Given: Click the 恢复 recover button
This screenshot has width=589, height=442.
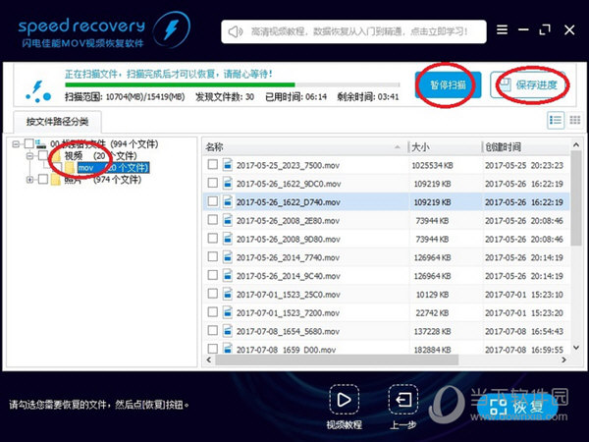Looking at the screenshot, I should pyautogui.click(x=517, y=406).
